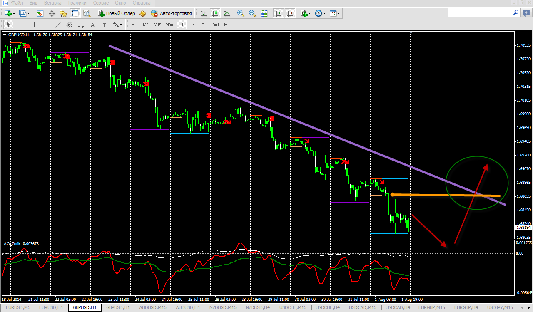
Task: Open the Strategy Tester icon
Action: click(87, 13)
